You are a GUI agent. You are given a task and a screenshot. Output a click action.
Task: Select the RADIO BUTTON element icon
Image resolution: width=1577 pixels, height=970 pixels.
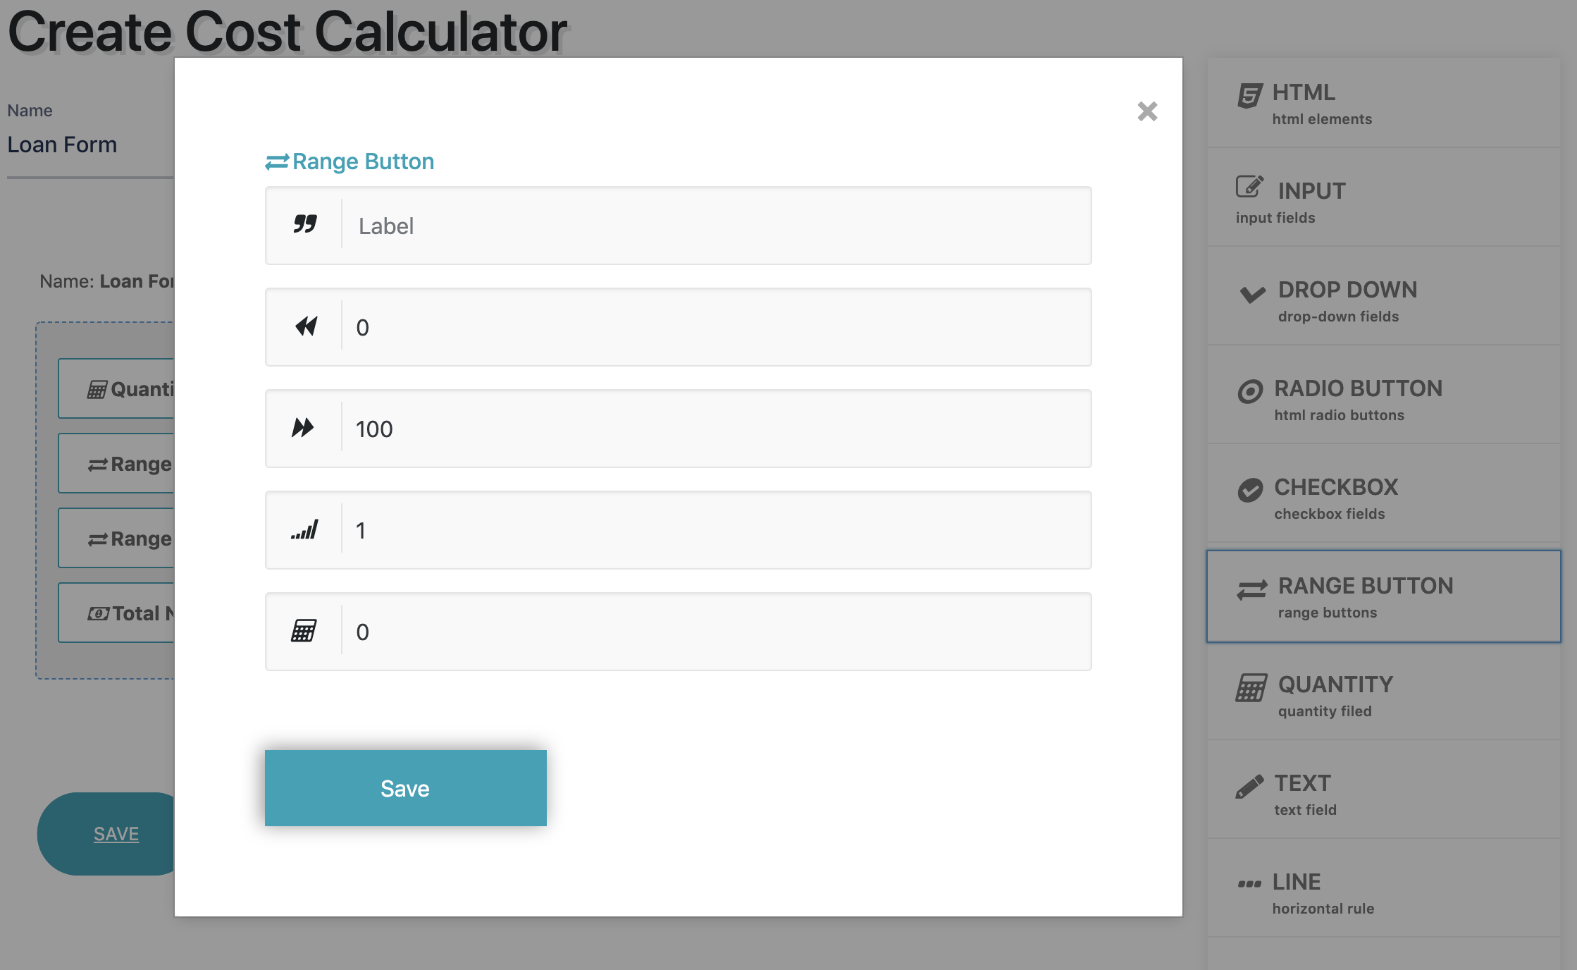(x=1250, y=388)
